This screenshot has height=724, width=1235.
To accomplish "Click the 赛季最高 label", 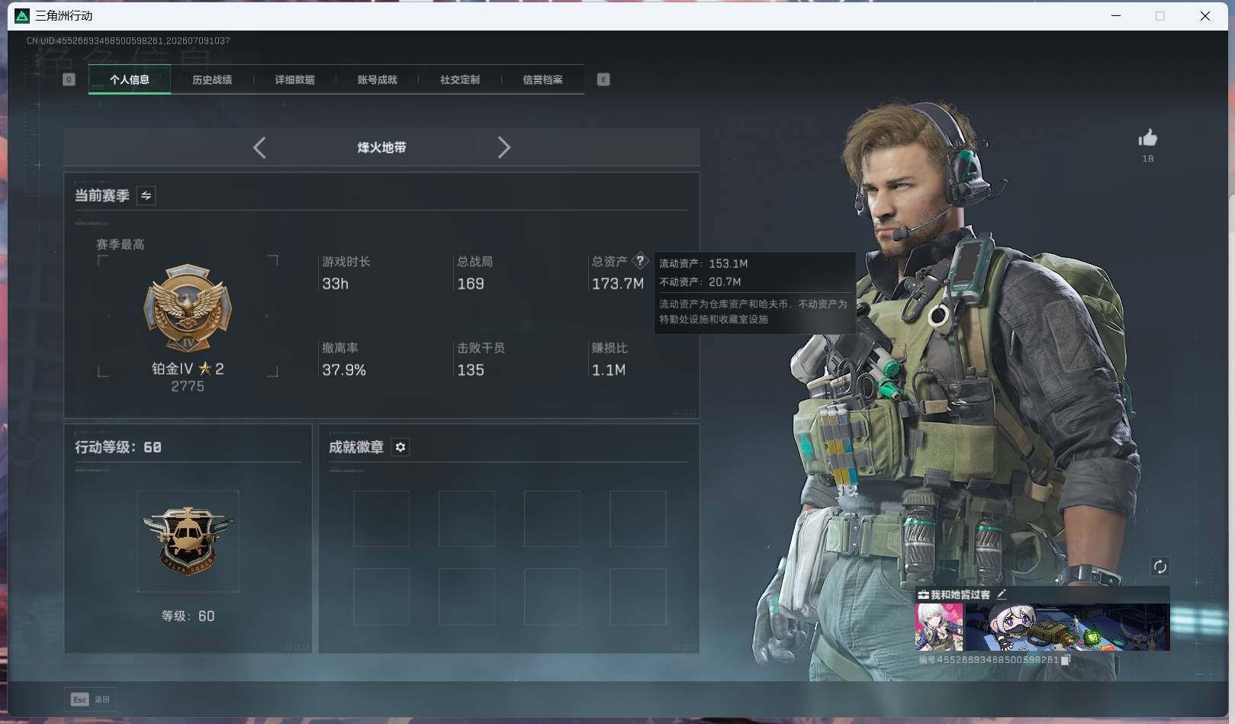I will (120, 244).
